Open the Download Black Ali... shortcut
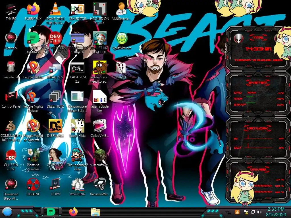This screenshot has width=291, height=218. click(x=11, y=189)
